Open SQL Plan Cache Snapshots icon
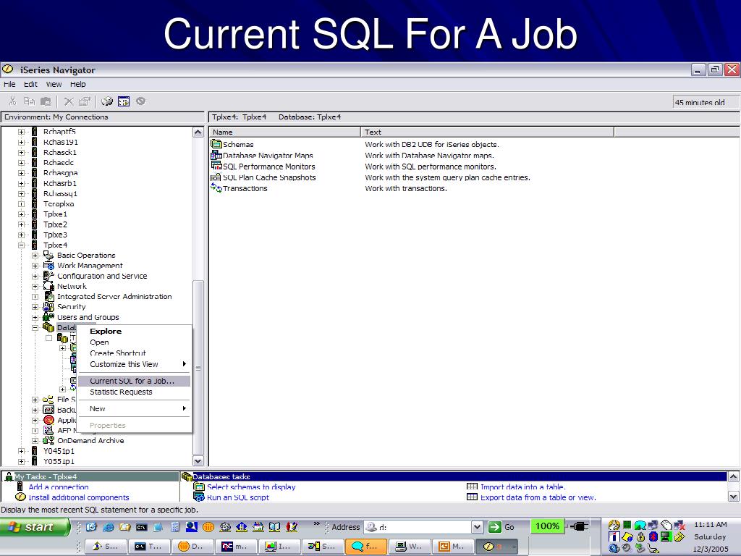The image size is (741, 556). (216, 177)
